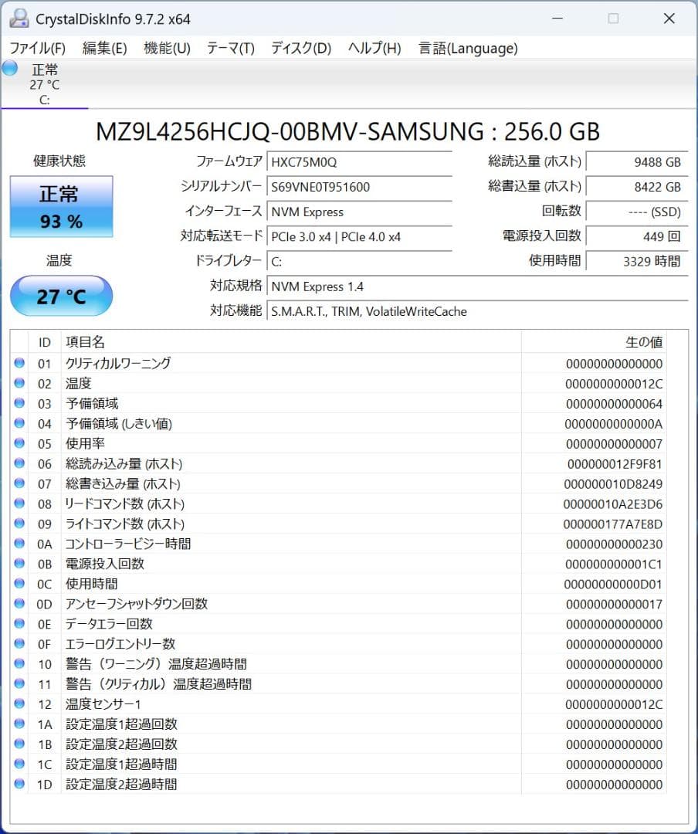Click the 正常 93% health status button
The width and height of the screenshot is (698, 834).
pos(61,206)
